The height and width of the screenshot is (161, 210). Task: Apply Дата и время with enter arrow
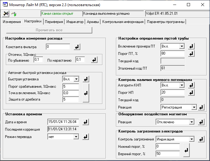click(85, 122)
